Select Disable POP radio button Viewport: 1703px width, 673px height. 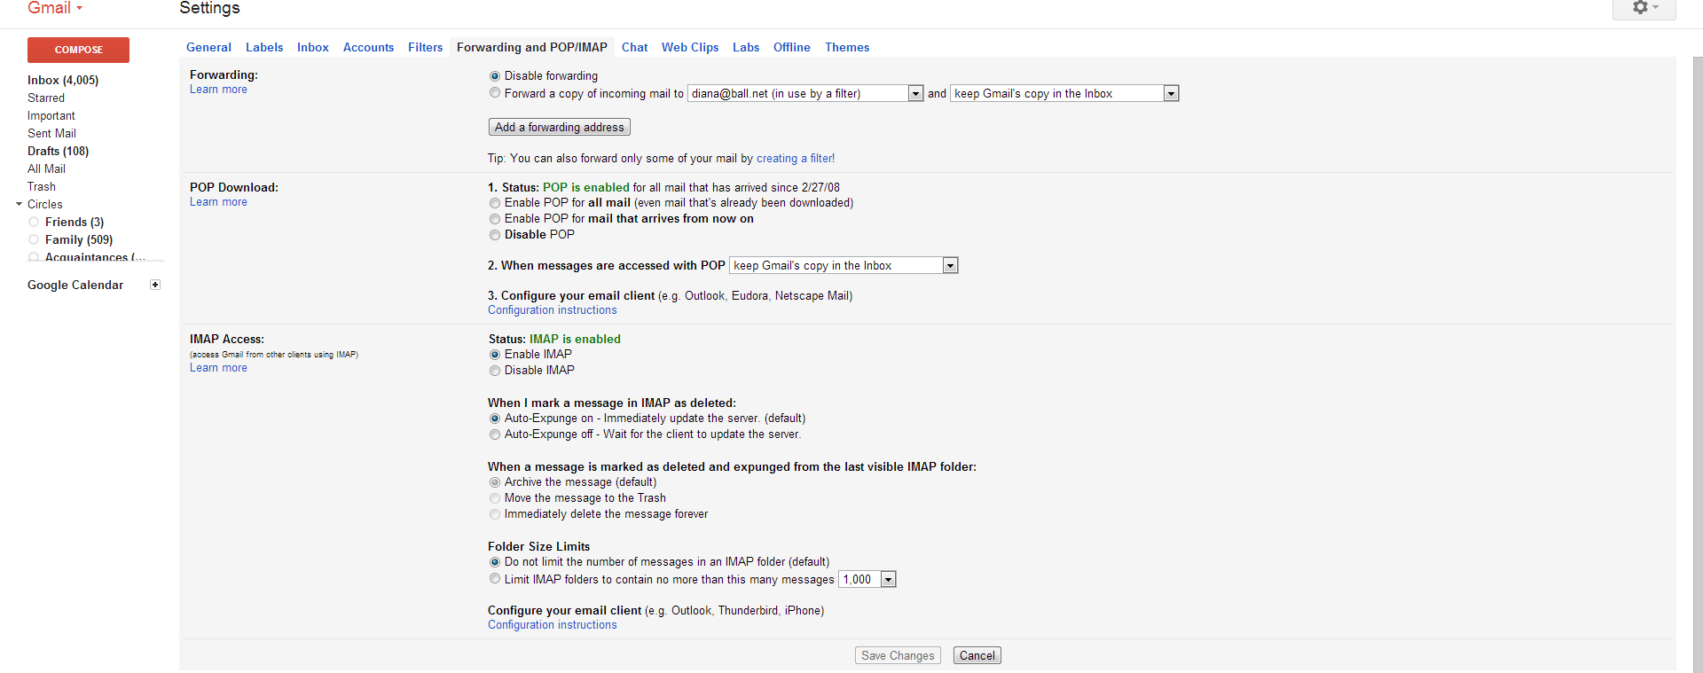tap(495, 235)
